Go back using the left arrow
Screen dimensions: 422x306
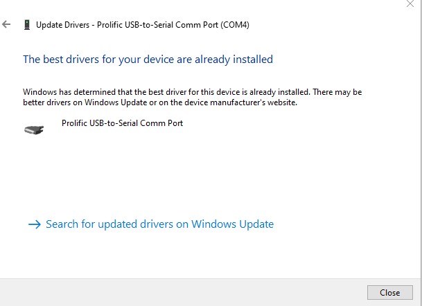[6, 24]
